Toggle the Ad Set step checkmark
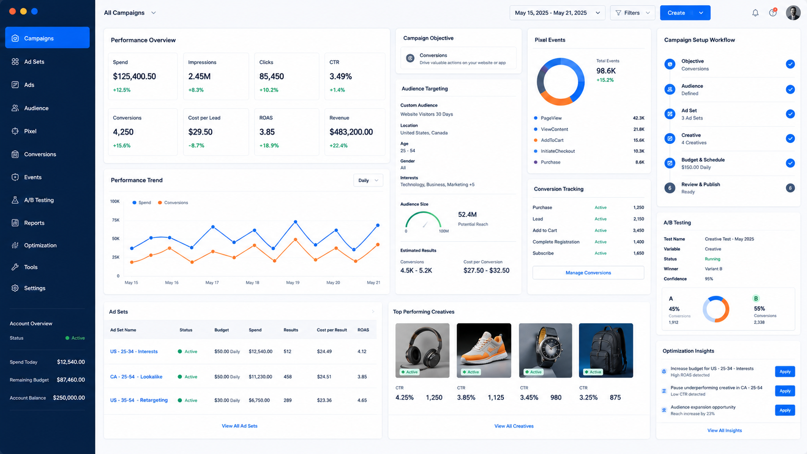 [x=790, y=114]
